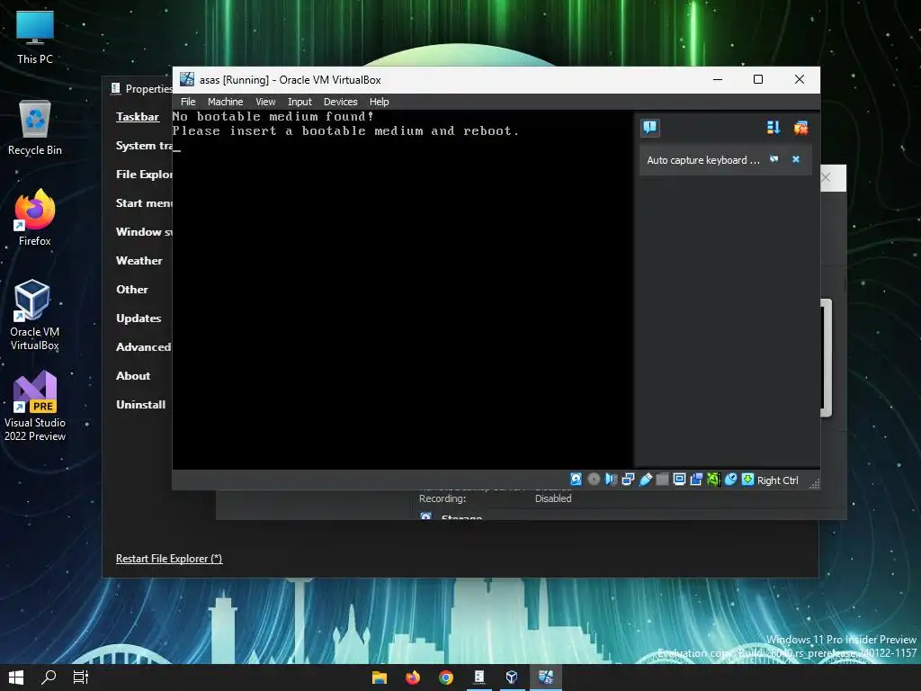The image size is (921, 691).
Task: Click inside the VM black boot screen
Action: point(403,289)
